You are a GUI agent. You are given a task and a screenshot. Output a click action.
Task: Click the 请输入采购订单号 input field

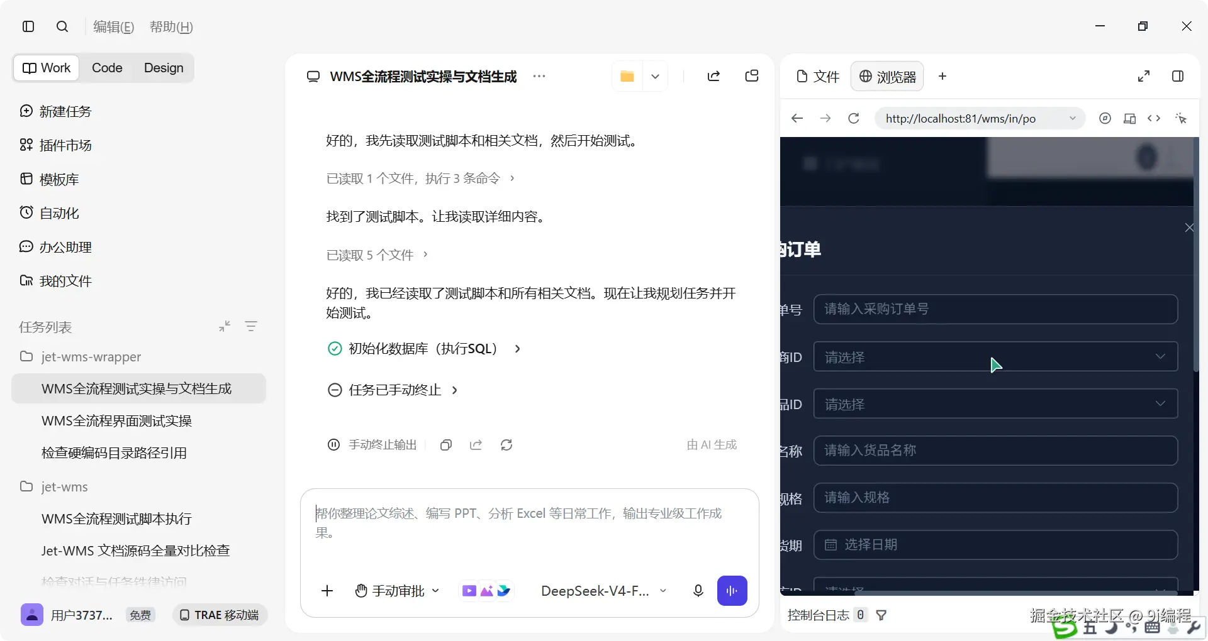pyautogui.click(x=995, y=309)
